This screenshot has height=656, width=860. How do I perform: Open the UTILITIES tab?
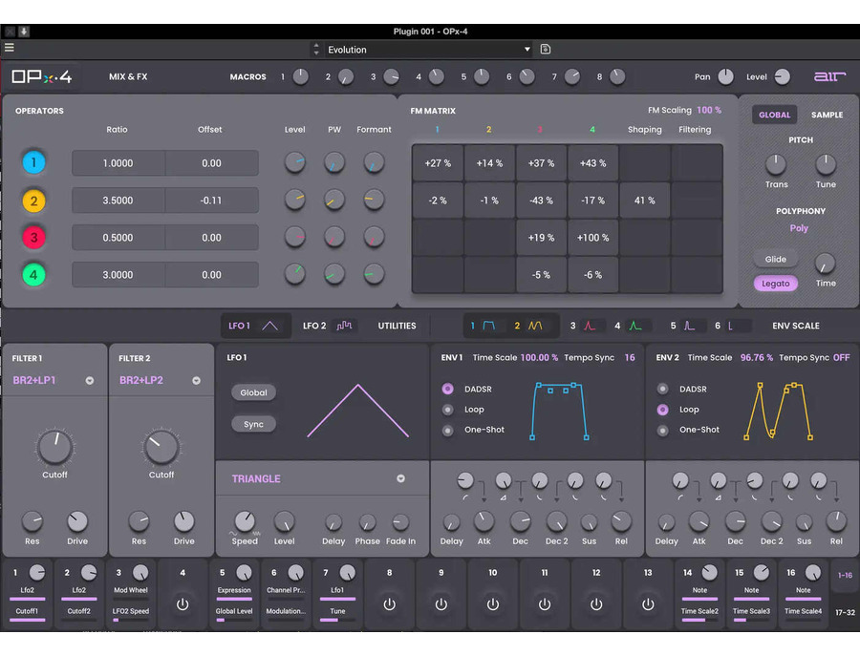click(397, 326)
